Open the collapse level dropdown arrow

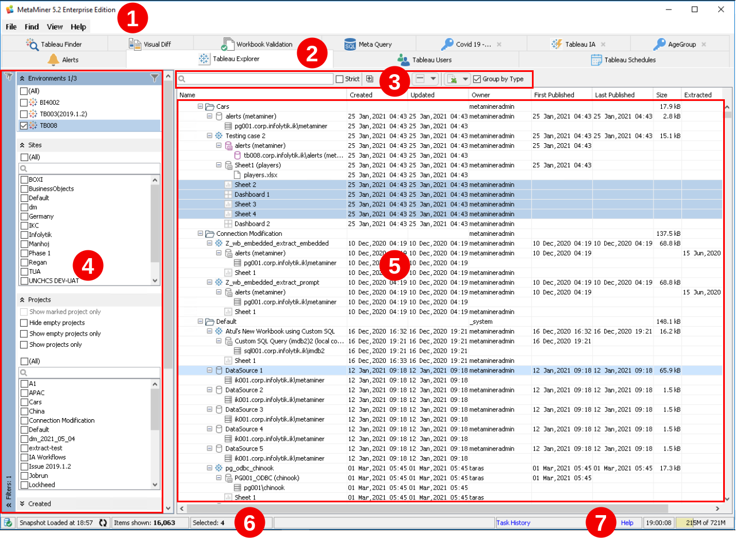433,79
